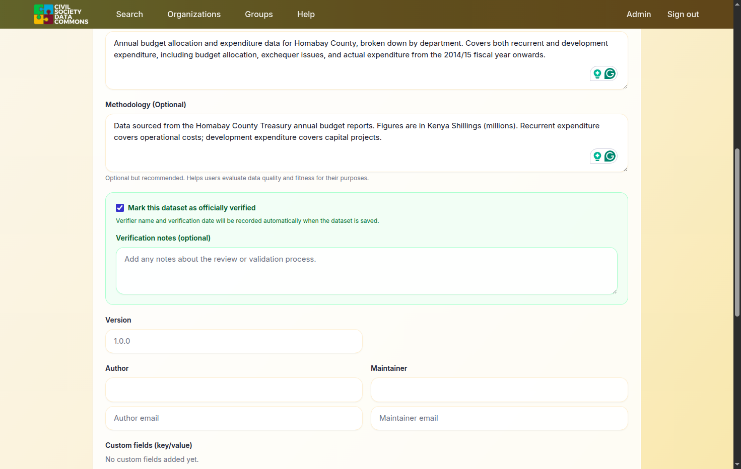Image resolution: width=741 pixels, height=469 pixels.
Task: Click the lightbulb suggestion icon in Methodology box
Action: click(597, 157)
